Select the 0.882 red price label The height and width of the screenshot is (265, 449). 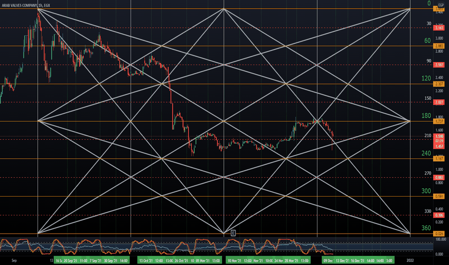(x=439, y=178)
